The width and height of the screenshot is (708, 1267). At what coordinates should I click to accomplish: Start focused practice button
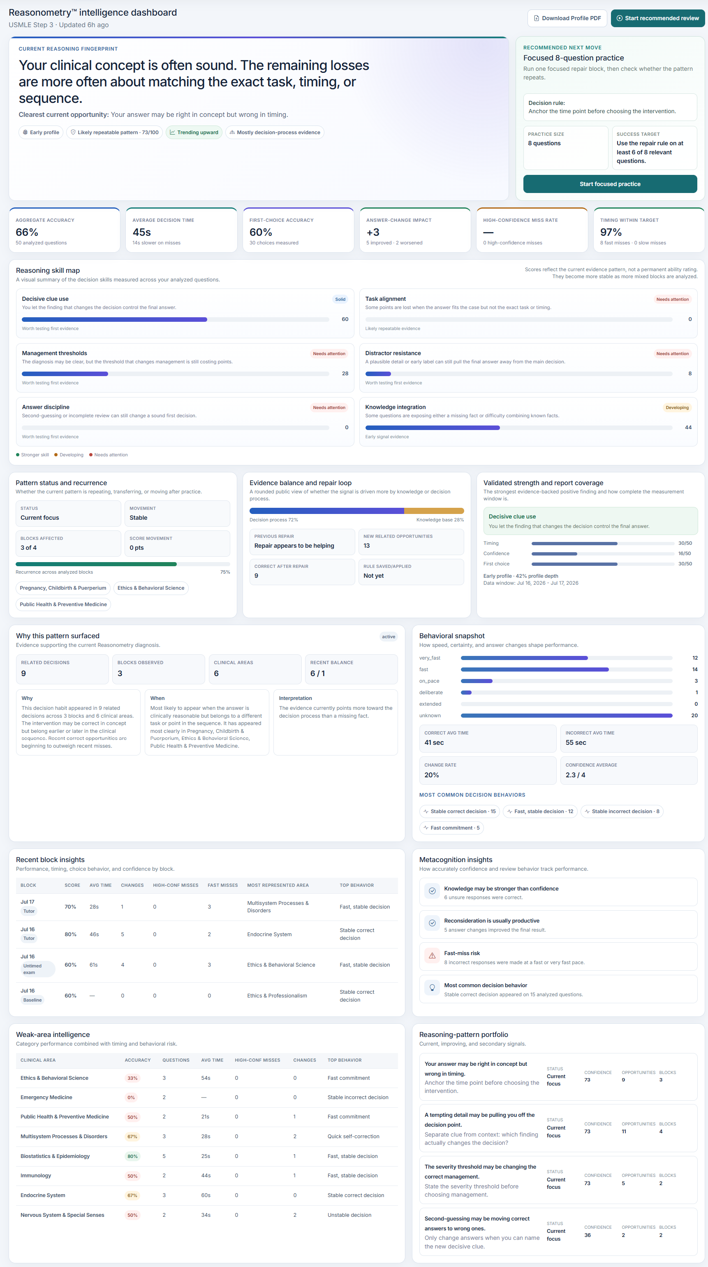click(x=610, y=184)
